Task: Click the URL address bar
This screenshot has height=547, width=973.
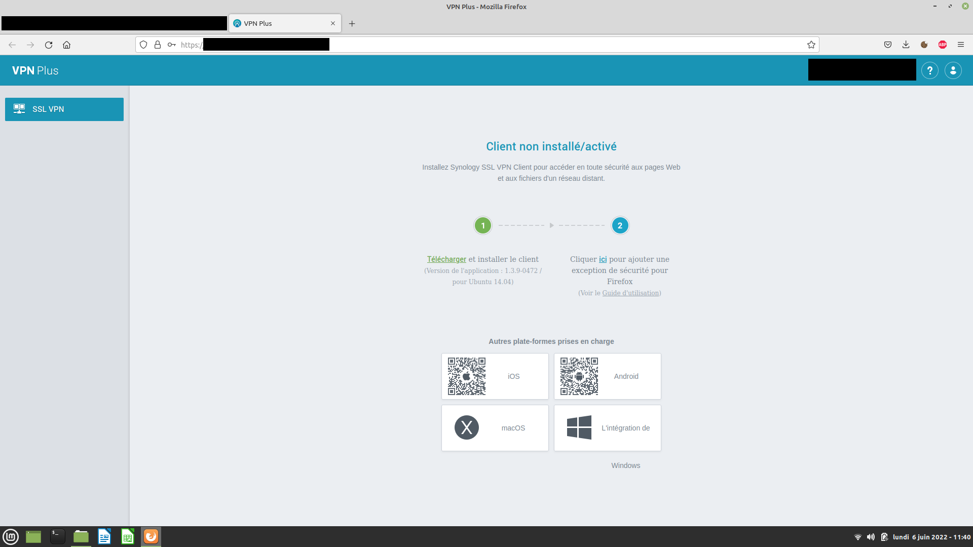Action: click(557, 45)
